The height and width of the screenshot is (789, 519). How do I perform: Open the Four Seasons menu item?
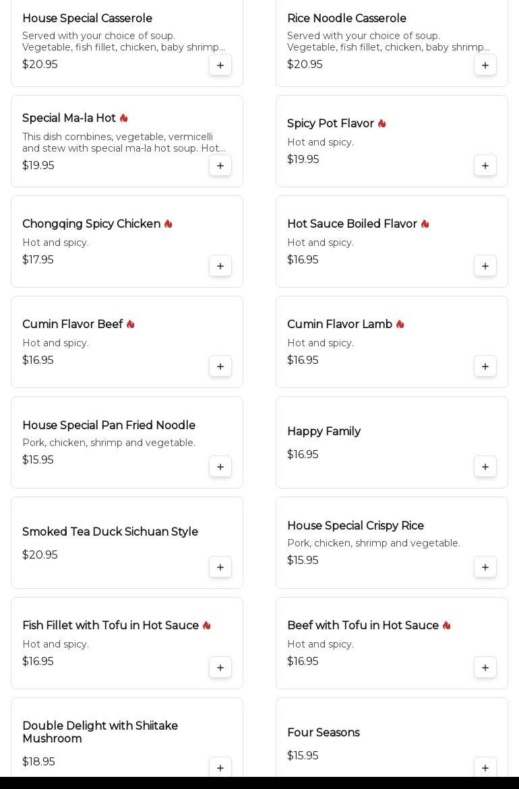[x=324, y=732]
